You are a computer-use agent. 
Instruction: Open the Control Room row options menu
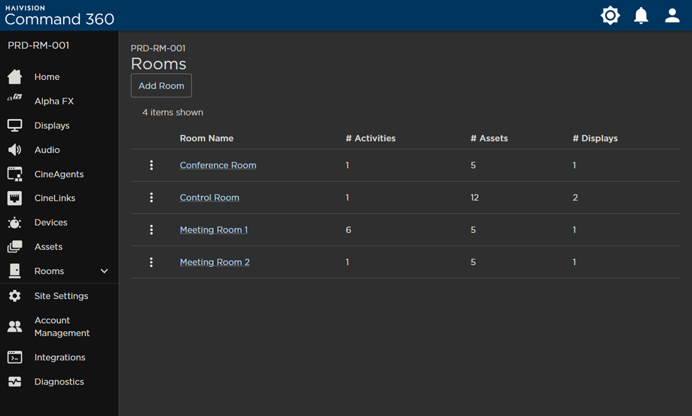coord(152,197)
